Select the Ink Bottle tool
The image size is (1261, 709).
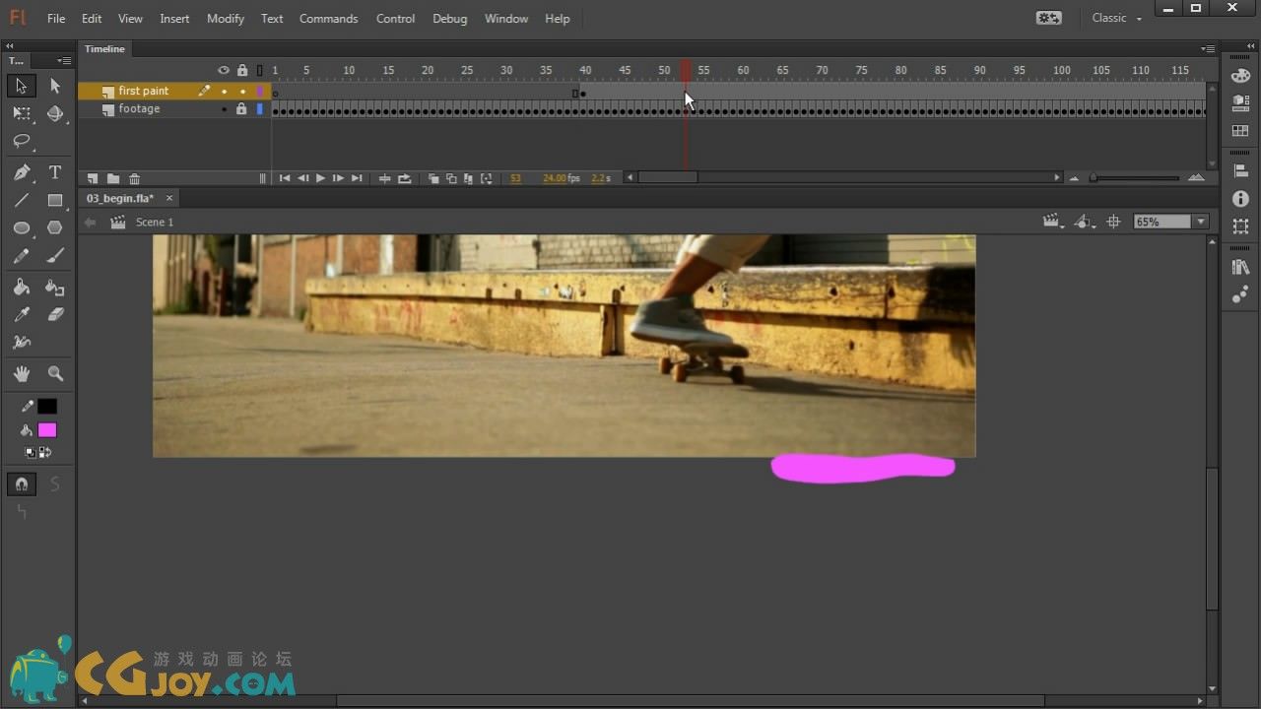(x=55, y=288)
